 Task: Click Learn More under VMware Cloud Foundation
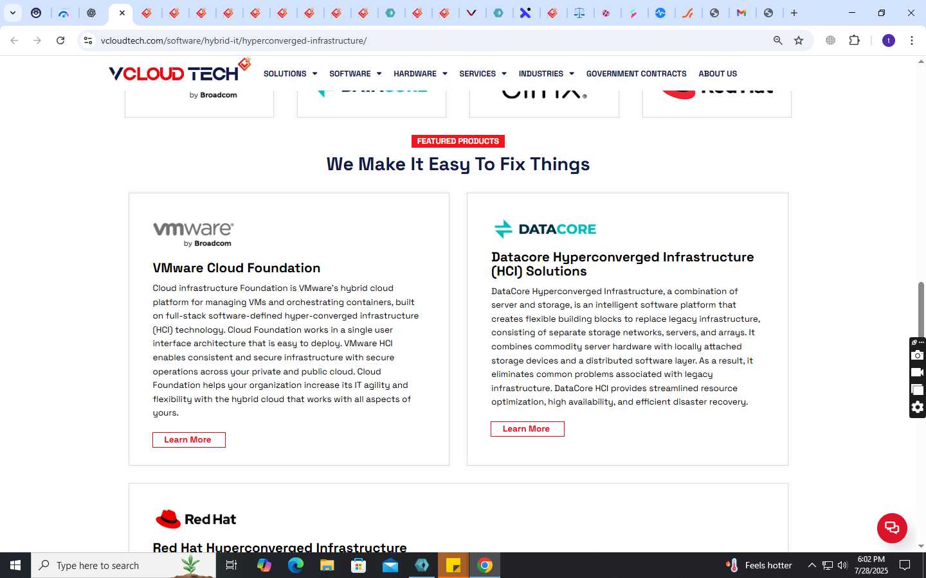coord(188,440)
